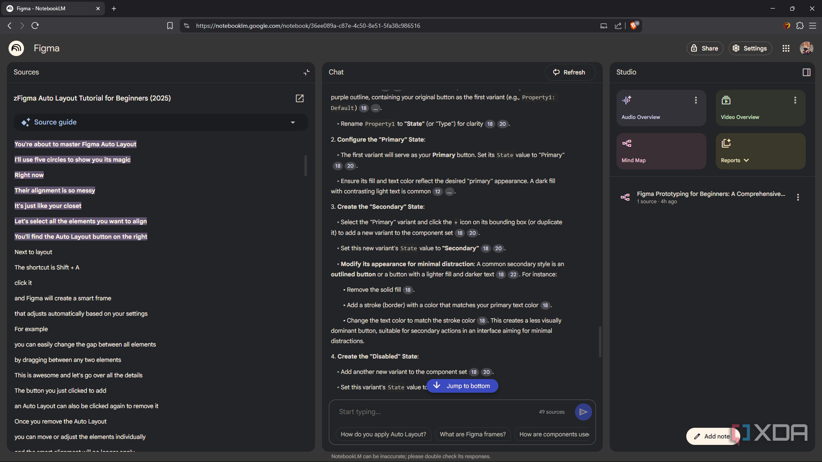Generate an Audio Overview
Viewport: 822px width, 462px height.
coord(661,108)
